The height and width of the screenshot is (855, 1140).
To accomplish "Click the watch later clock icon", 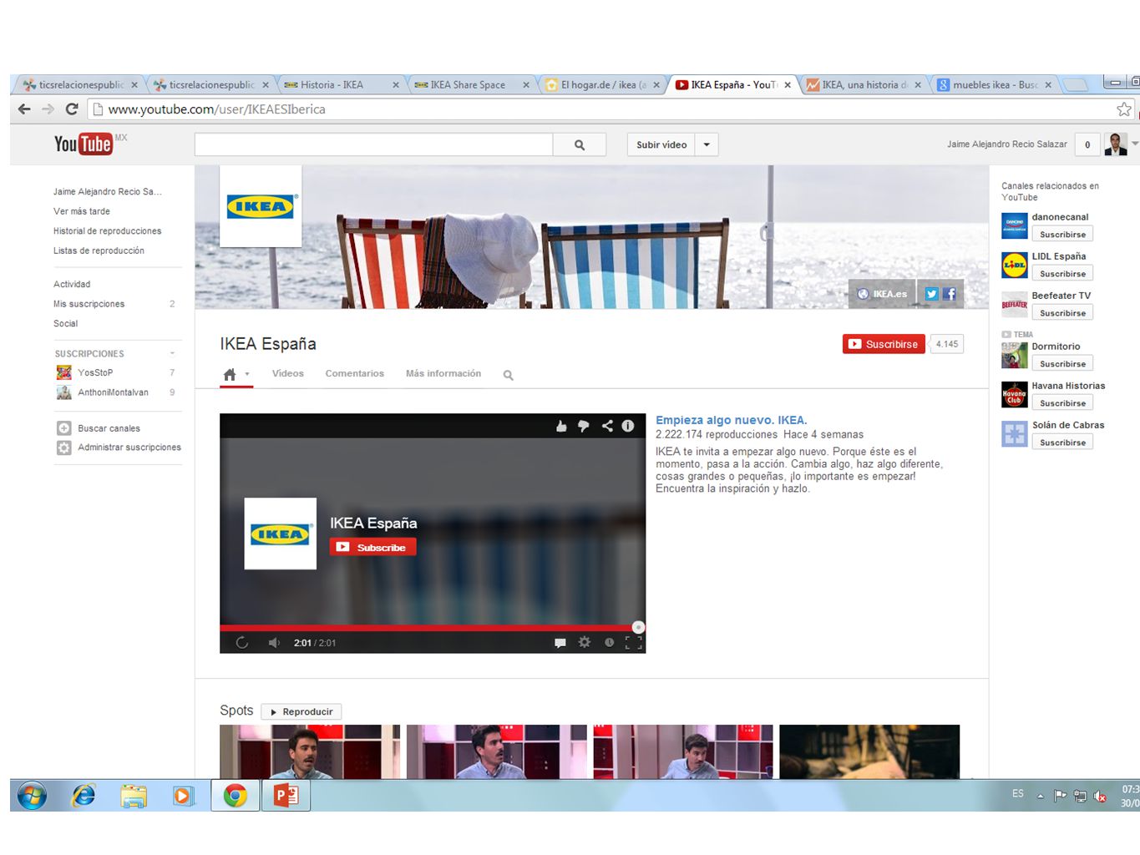I will [x=609, y=642].
